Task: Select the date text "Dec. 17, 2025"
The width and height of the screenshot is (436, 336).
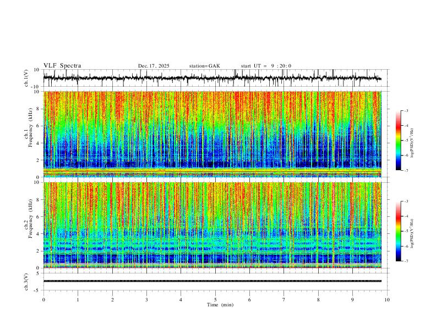Action: click(154, 66)
